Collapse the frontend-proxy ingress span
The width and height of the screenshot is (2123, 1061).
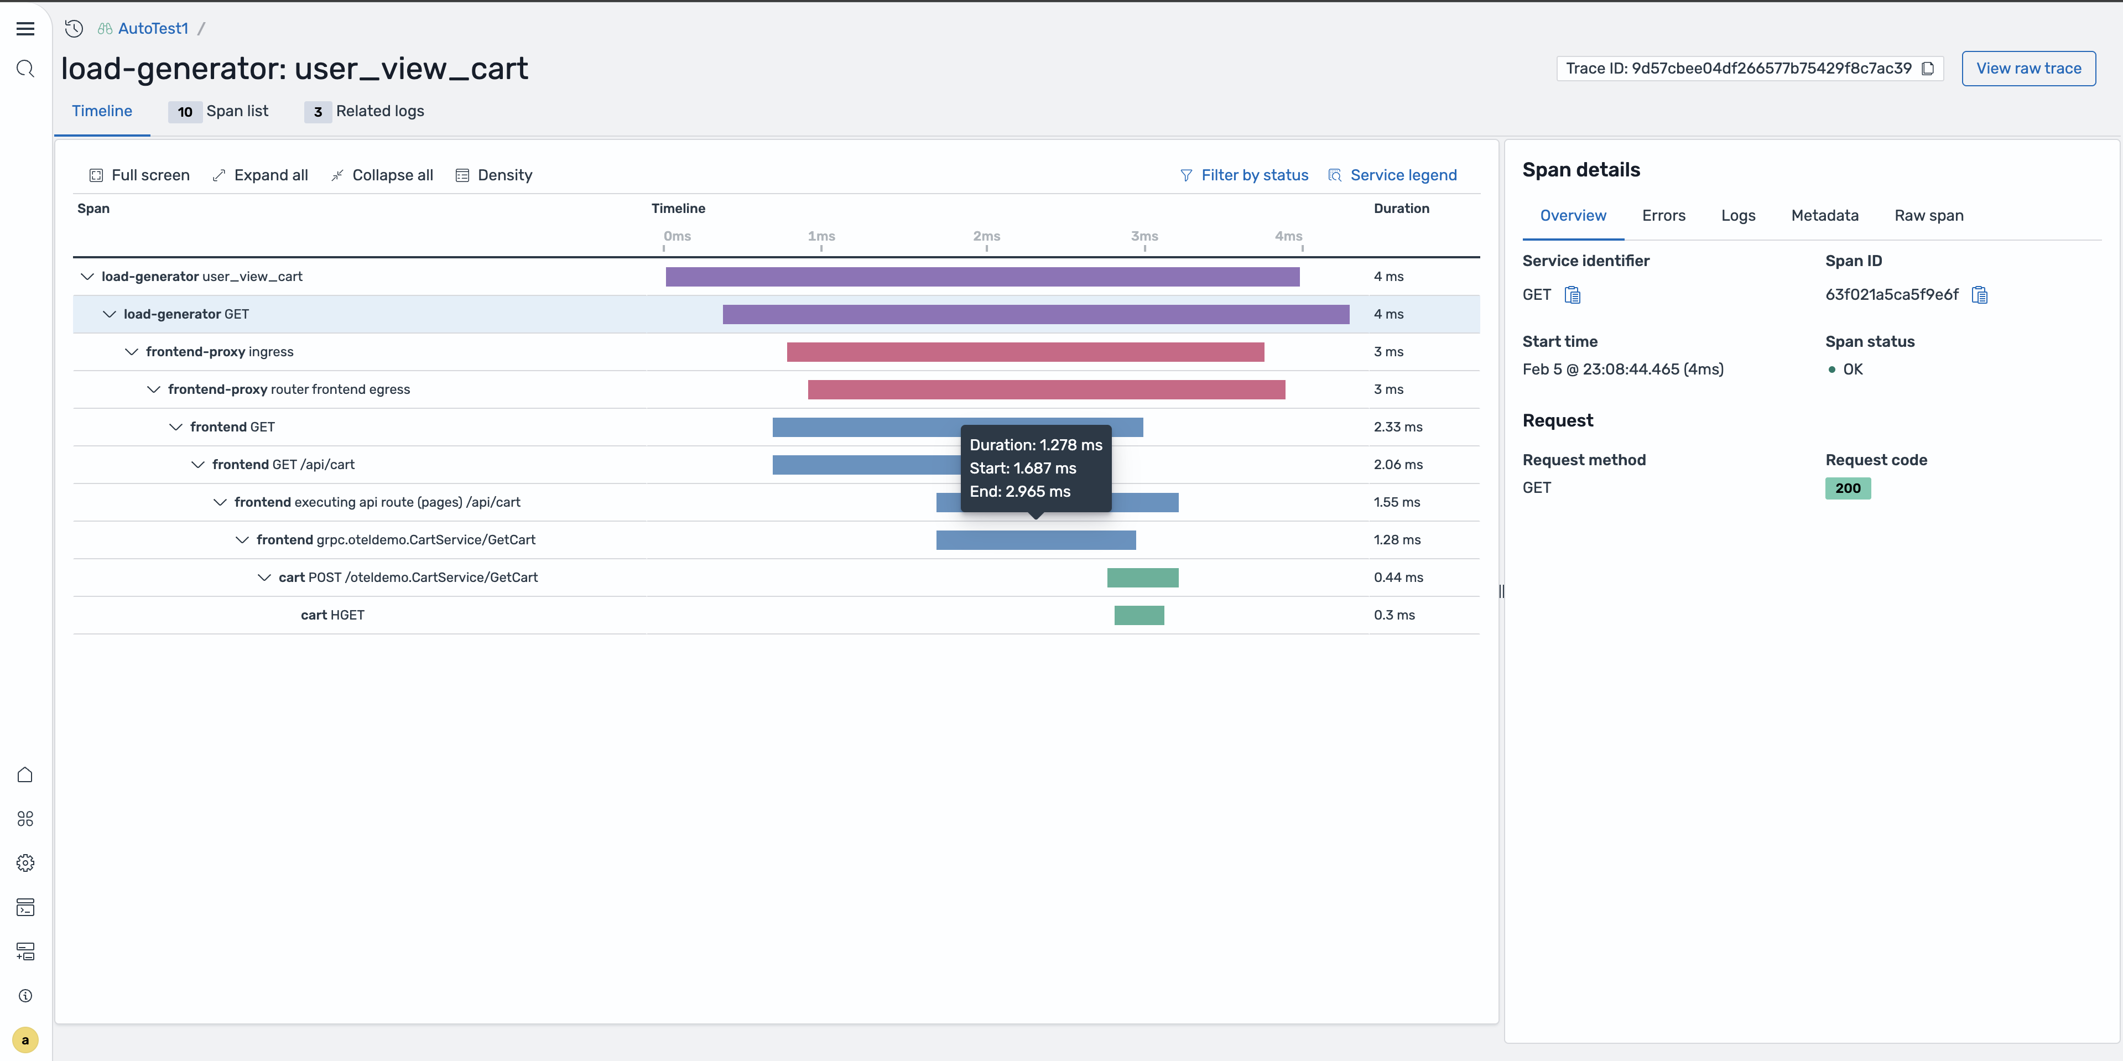click(132, 351)
